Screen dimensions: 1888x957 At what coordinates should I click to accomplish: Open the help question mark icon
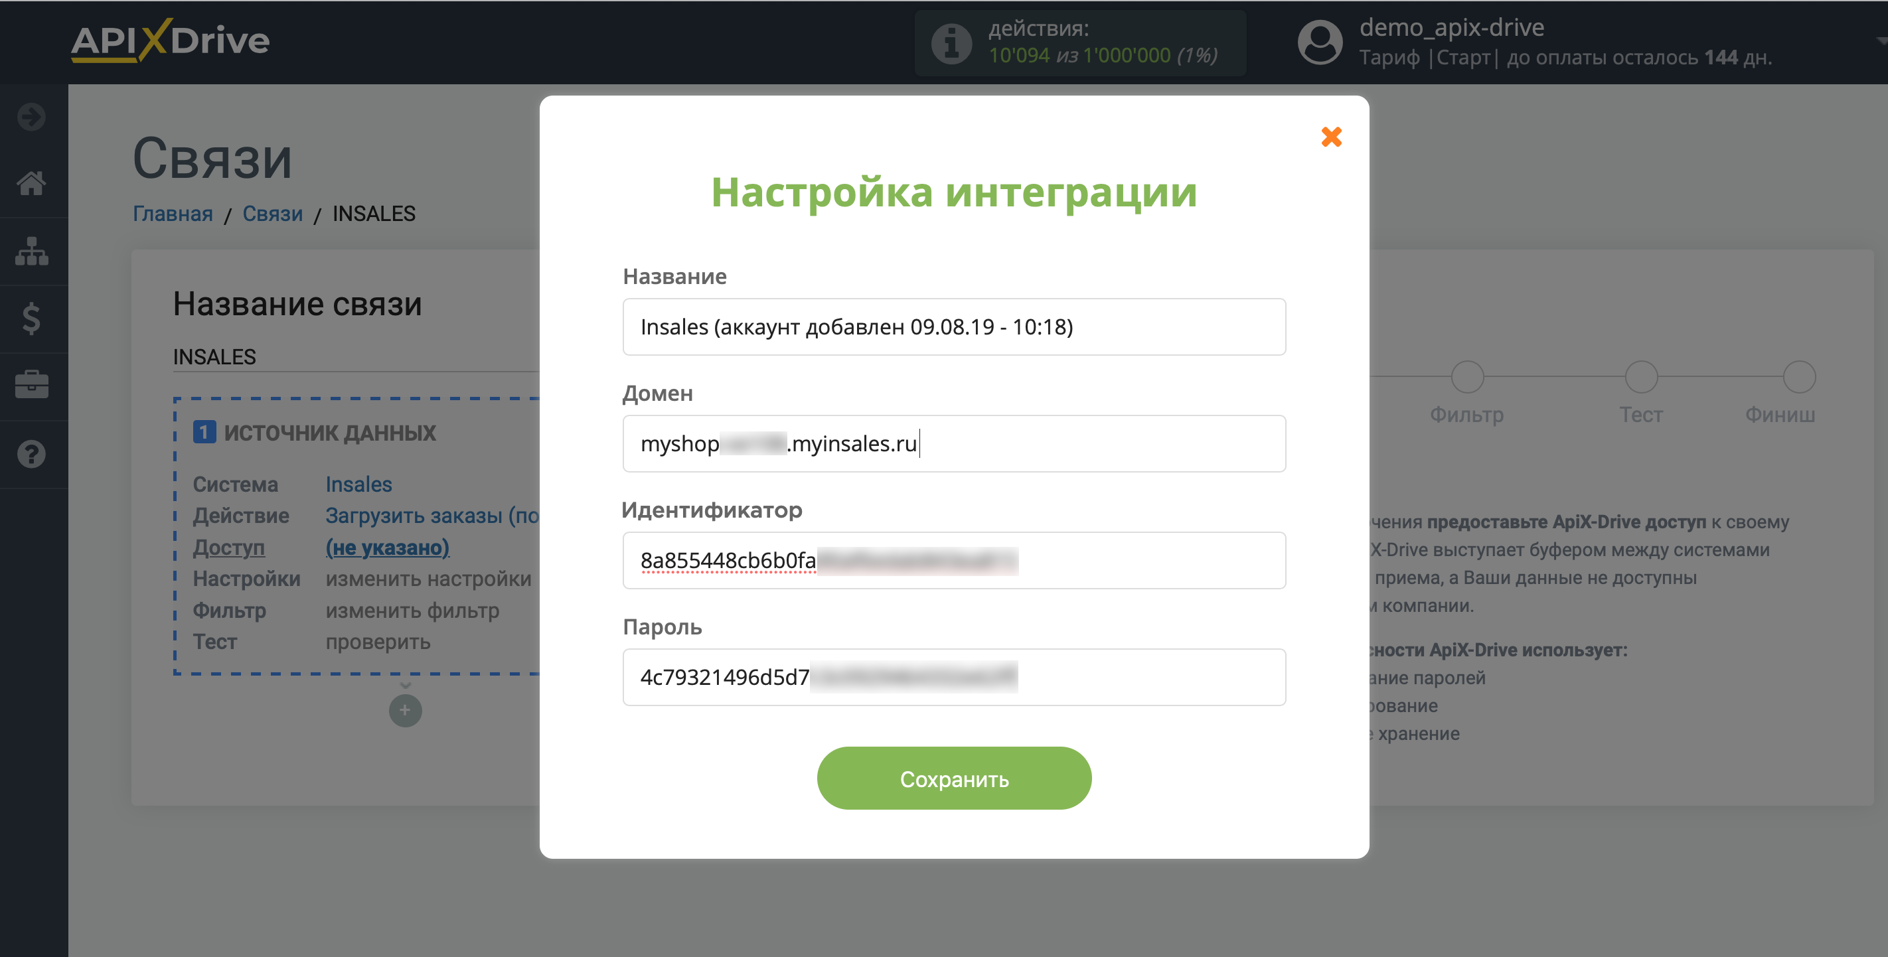33,455
